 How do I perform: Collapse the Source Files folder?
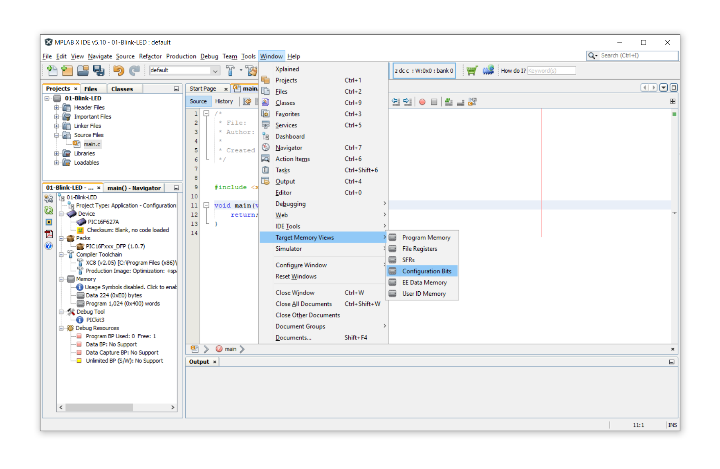56,135
